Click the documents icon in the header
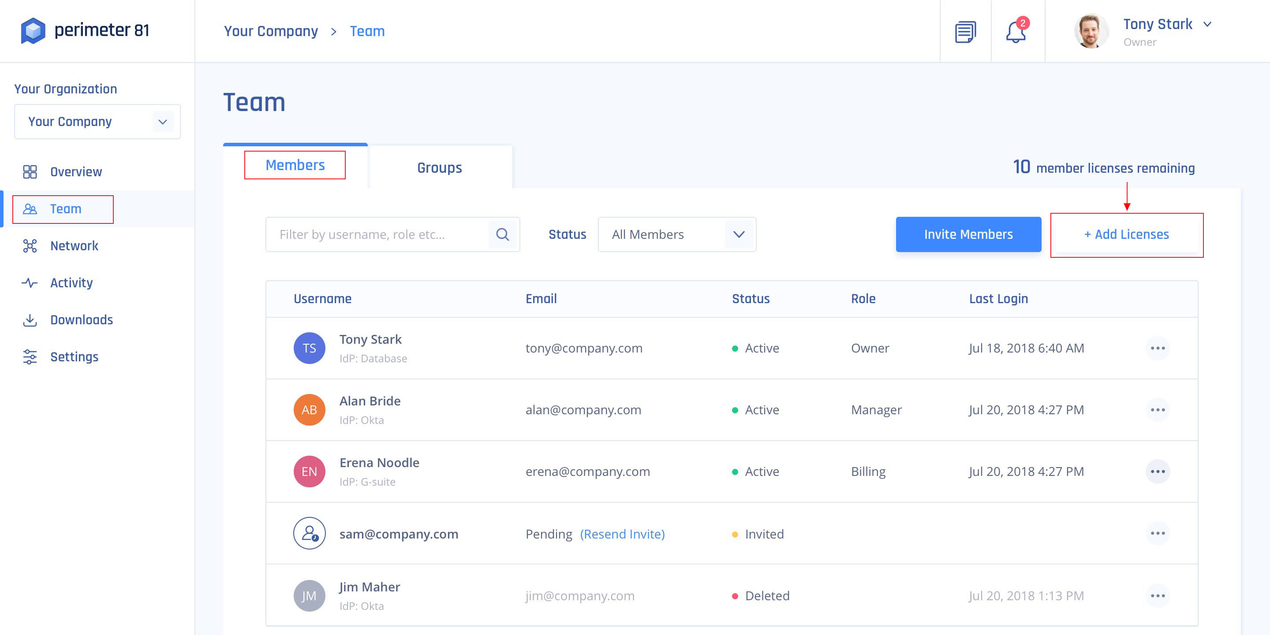The image size is (1270, 635). click(965, 32)
